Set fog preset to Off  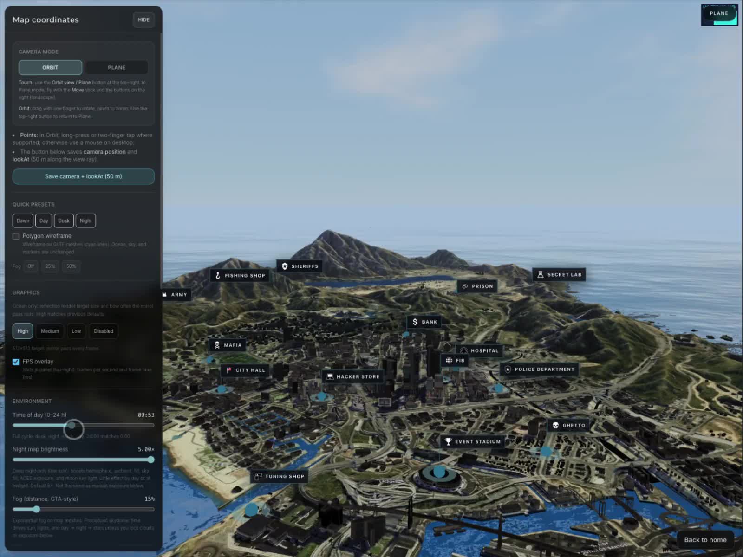point(31,266)
